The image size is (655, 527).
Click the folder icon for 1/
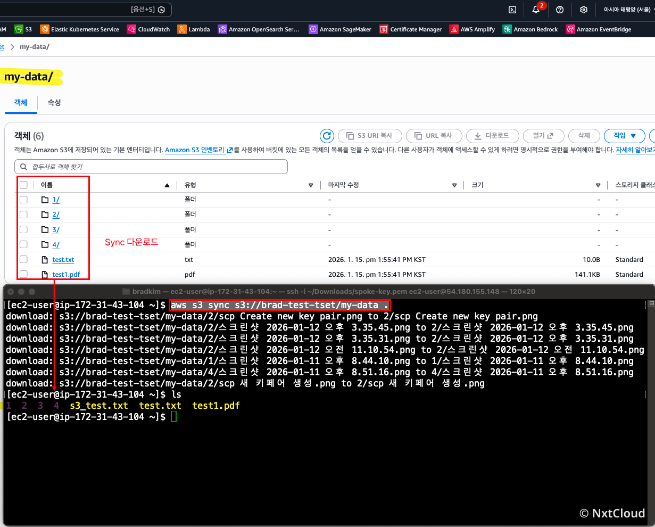coord(45,200)
